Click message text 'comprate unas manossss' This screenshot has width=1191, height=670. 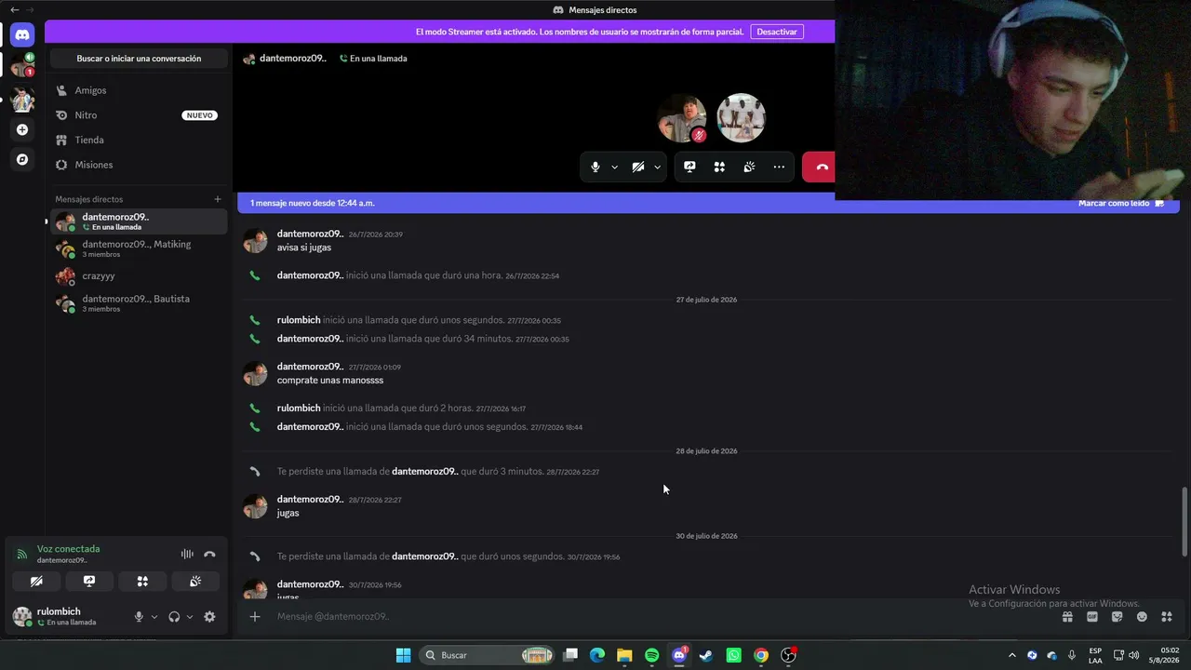[x=330, y=381]
